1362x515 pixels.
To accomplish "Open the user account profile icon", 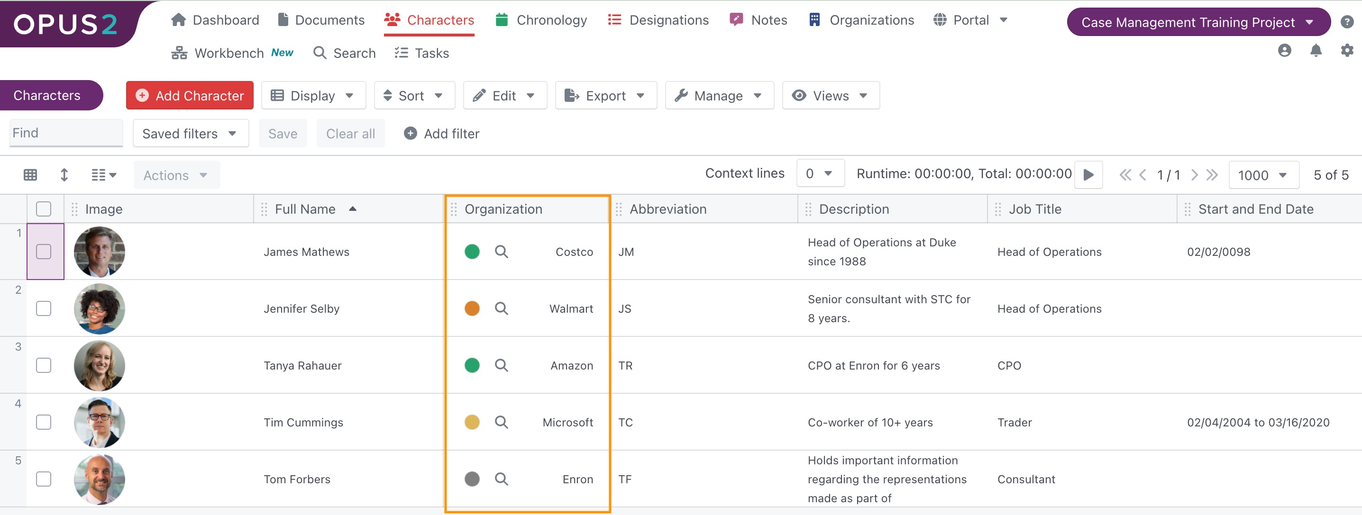I will pos(1284,50).
